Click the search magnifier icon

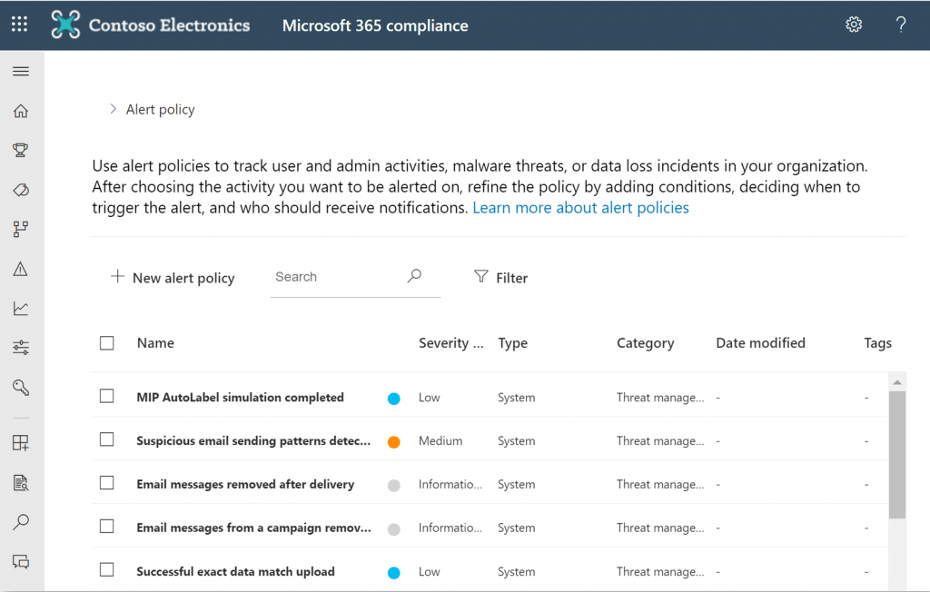coord(414,276)
